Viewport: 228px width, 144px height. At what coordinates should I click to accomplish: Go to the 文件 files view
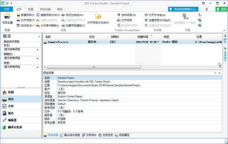21,106
